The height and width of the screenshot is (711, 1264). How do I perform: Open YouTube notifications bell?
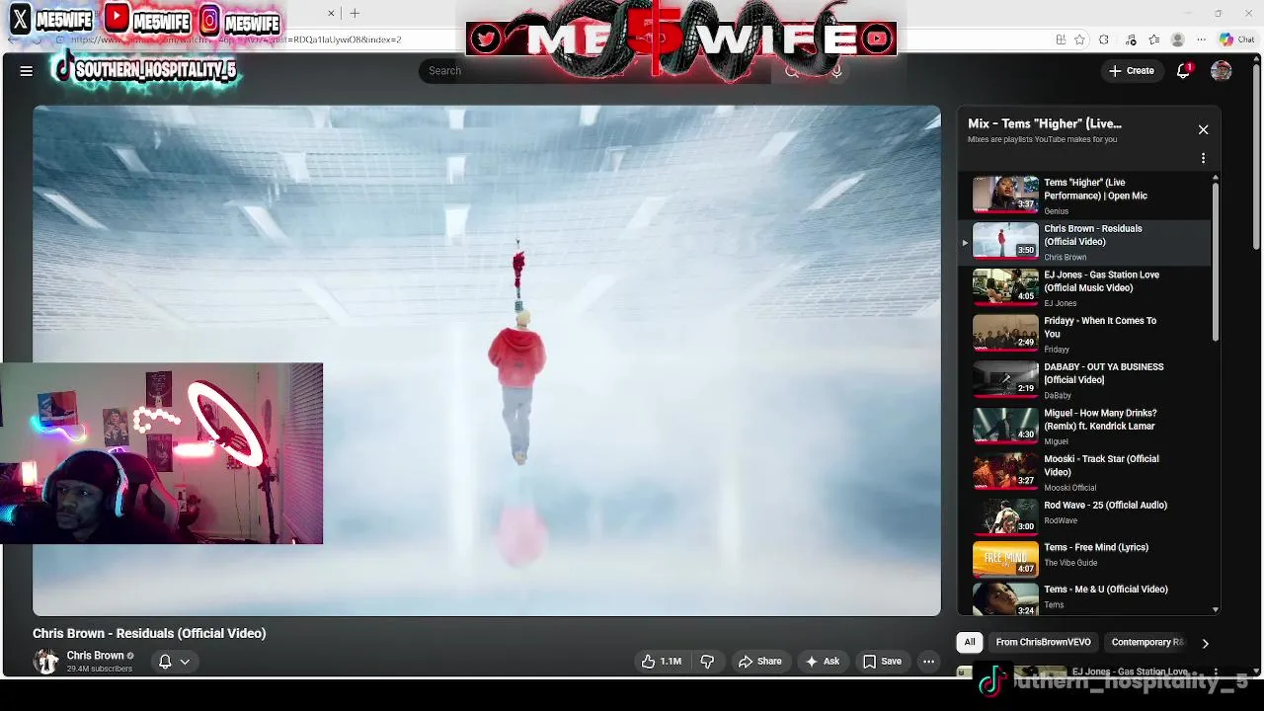coord(1183,71)
